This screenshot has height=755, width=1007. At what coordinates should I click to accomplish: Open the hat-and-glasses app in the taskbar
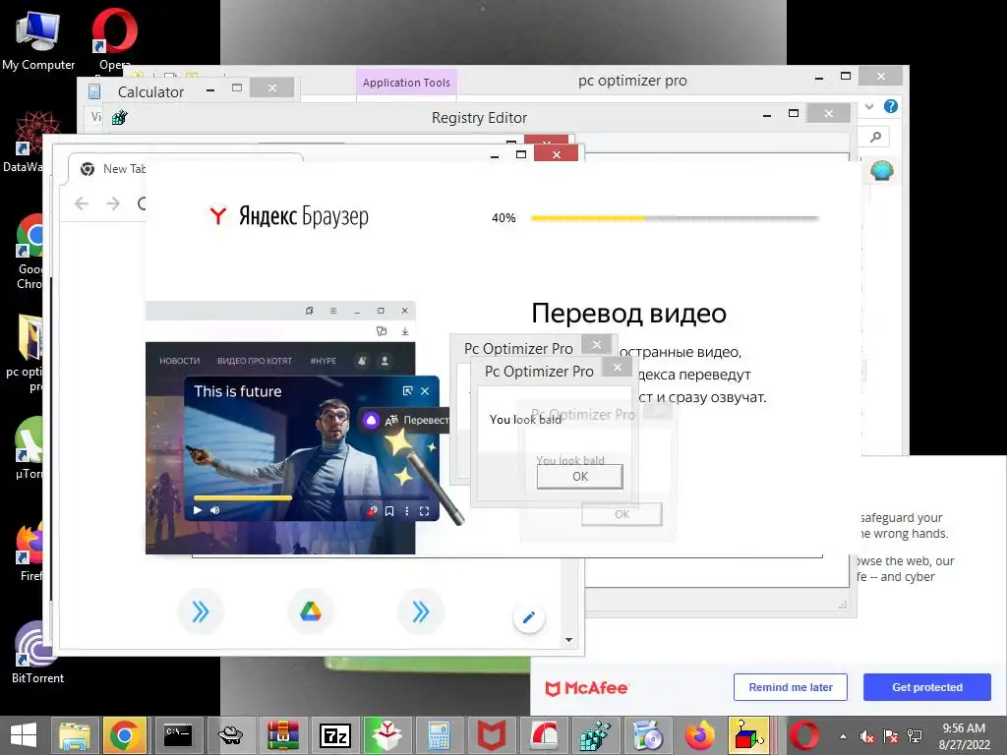pos(230,735)
